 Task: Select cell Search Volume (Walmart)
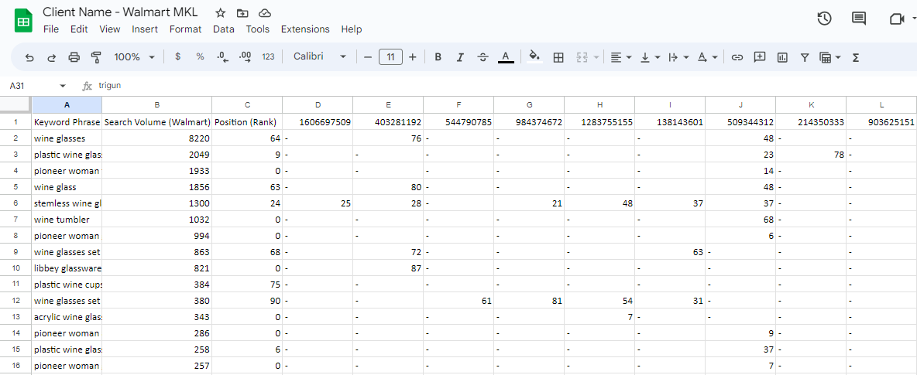(156, 123)
